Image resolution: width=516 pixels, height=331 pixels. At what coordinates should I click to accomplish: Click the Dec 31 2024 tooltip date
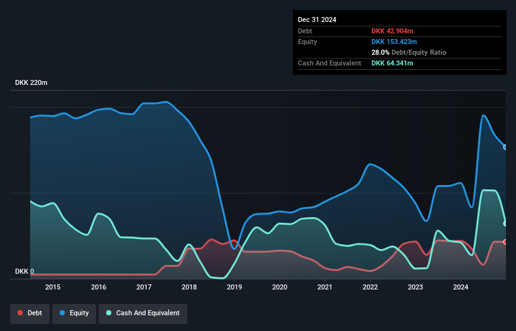click(317, 20)
